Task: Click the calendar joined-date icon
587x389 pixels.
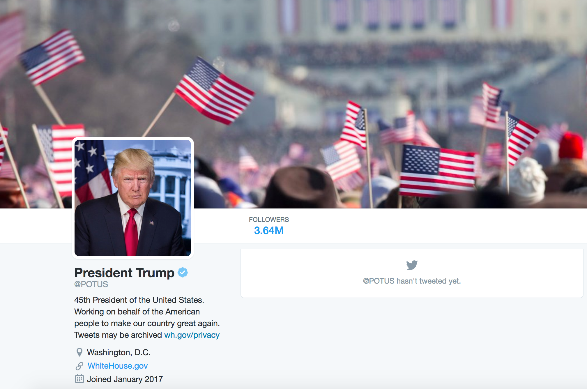Action: (79, 379)
